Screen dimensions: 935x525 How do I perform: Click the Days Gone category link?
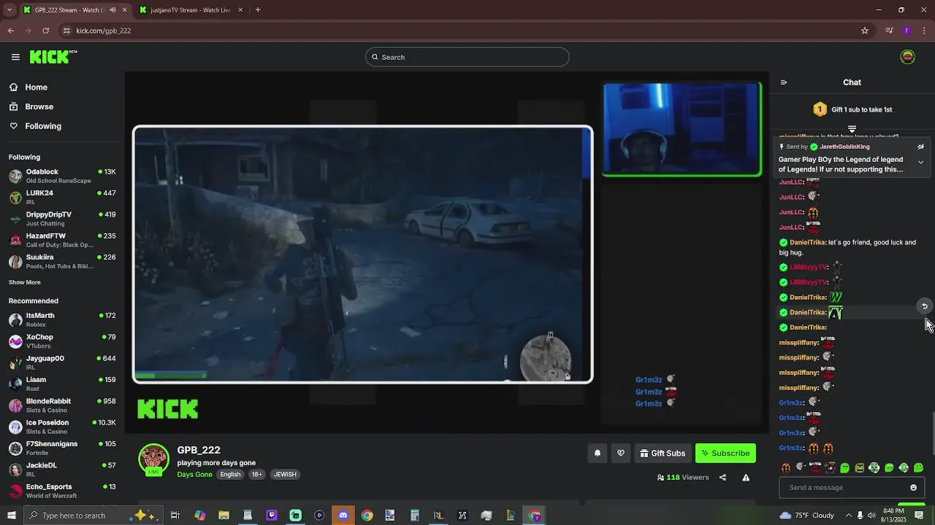pos(194,474)
